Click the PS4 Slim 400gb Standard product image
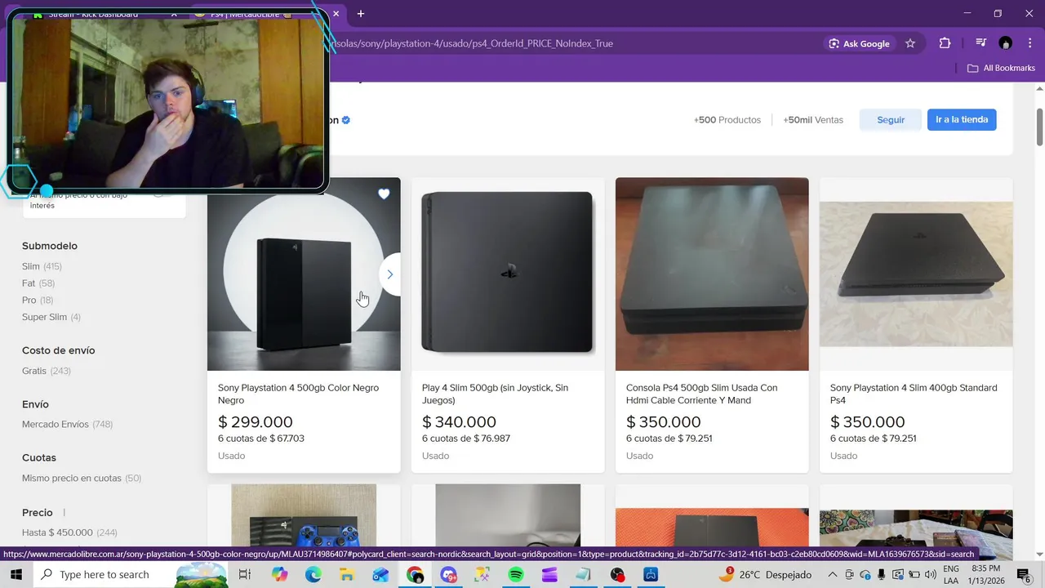This screenshot has width=1045, height=588. pyautogui.click(x=916, y=274)
